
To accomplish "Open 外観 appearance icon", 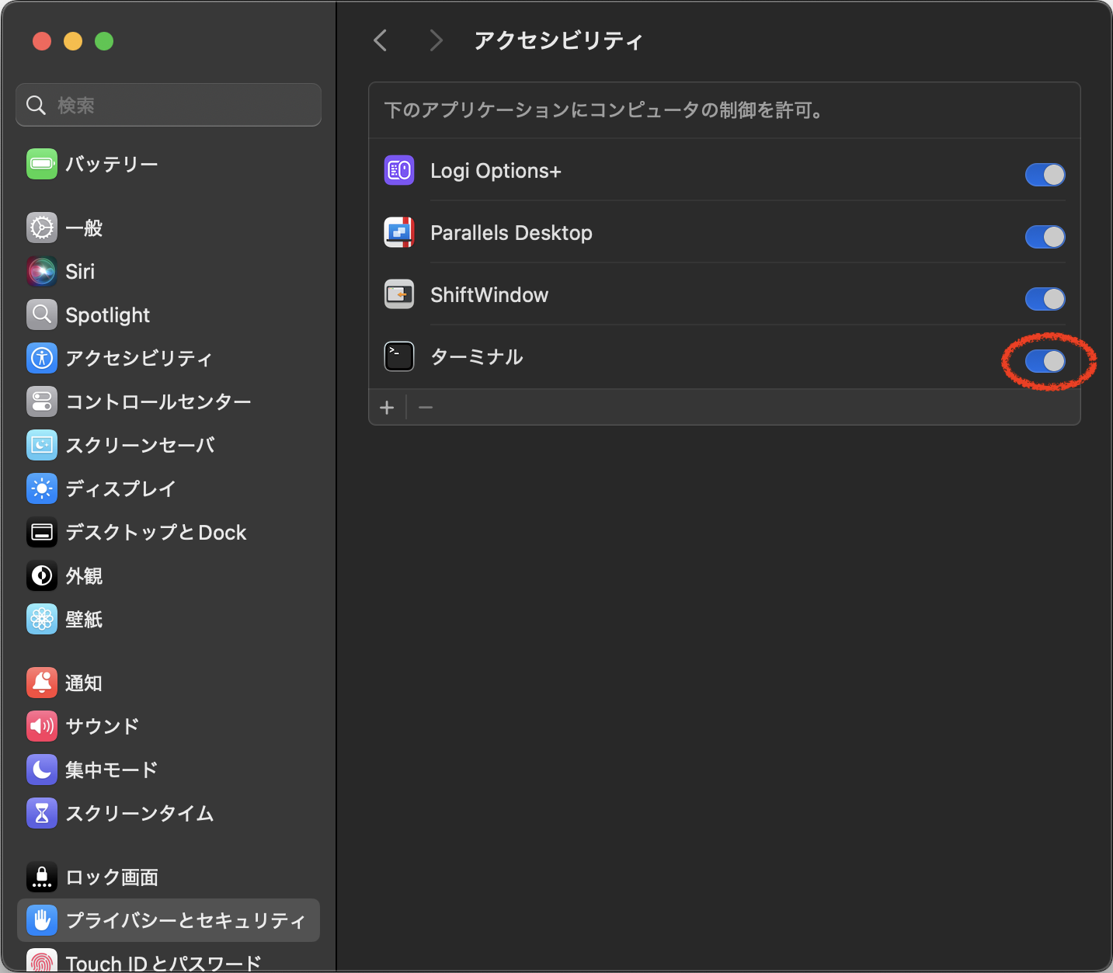I will click(42, 575).
